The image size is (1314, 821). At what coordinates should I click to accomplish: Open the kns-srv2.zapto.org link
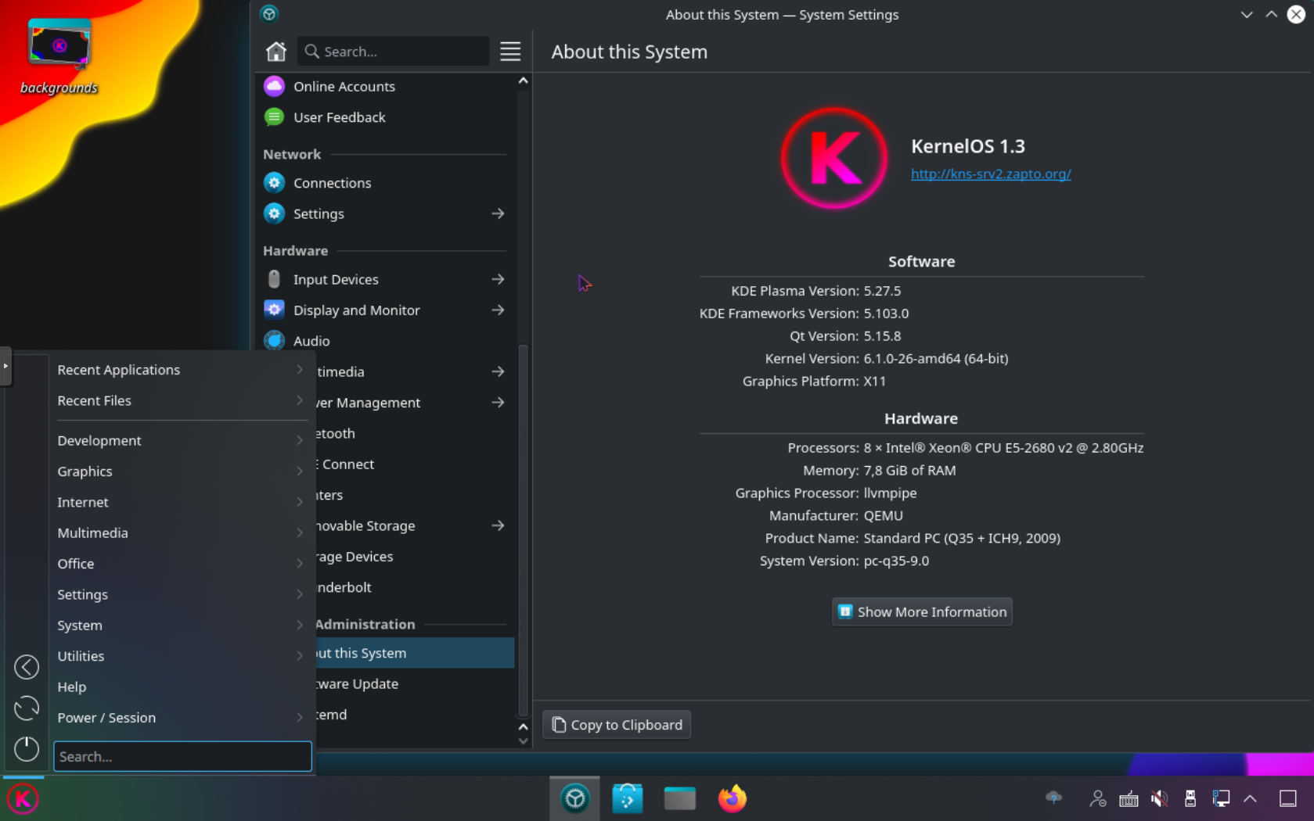[x=991, y=174]
